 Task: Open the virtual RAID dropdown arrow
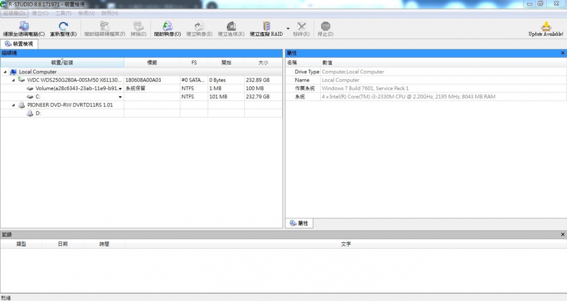click(288, 28)
